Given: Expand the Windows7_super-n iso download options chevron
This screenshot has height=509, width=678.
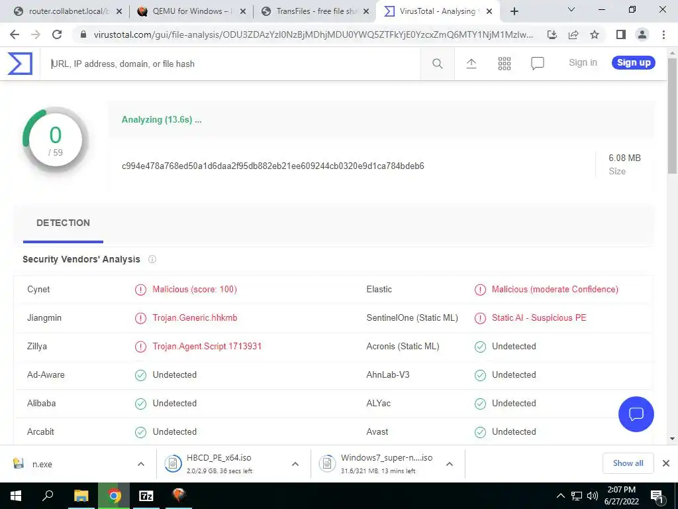Looking at the screenshot, I should [450, 464].
